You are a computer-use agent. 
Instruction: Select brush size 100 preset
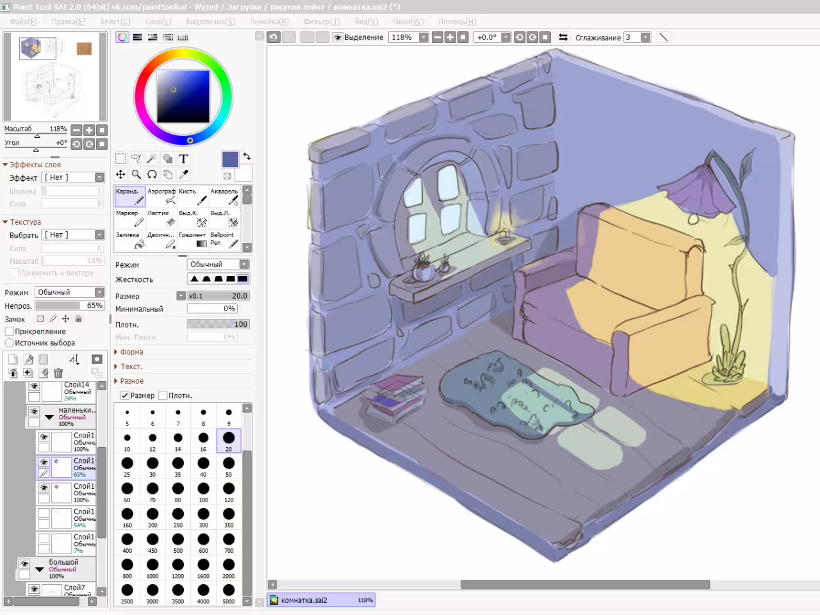click(203, 491)
